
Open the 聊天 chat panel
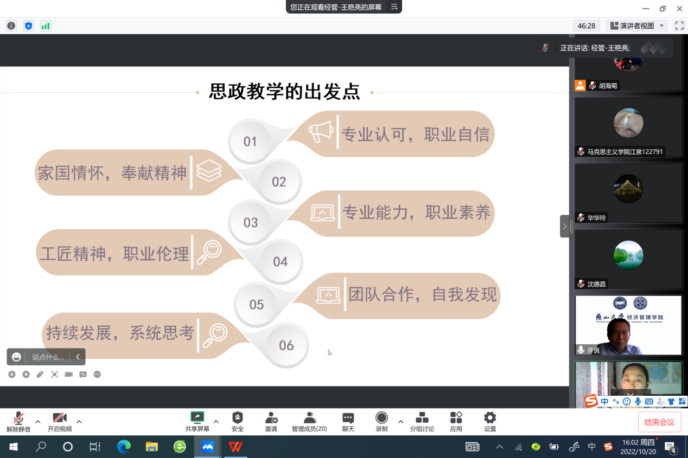[x=348, y=421]
